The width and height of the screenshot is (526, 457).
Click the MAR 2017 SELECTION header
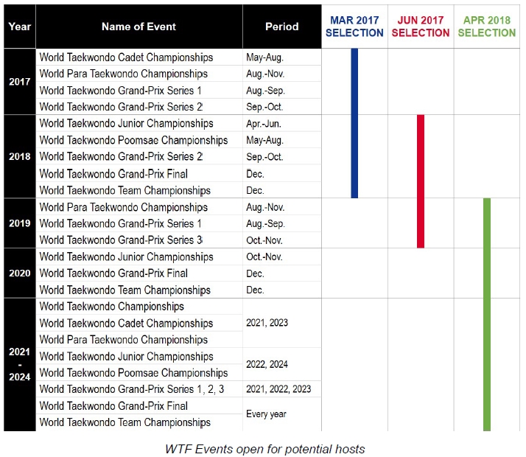pyautogui.click(x=354, y=26)
